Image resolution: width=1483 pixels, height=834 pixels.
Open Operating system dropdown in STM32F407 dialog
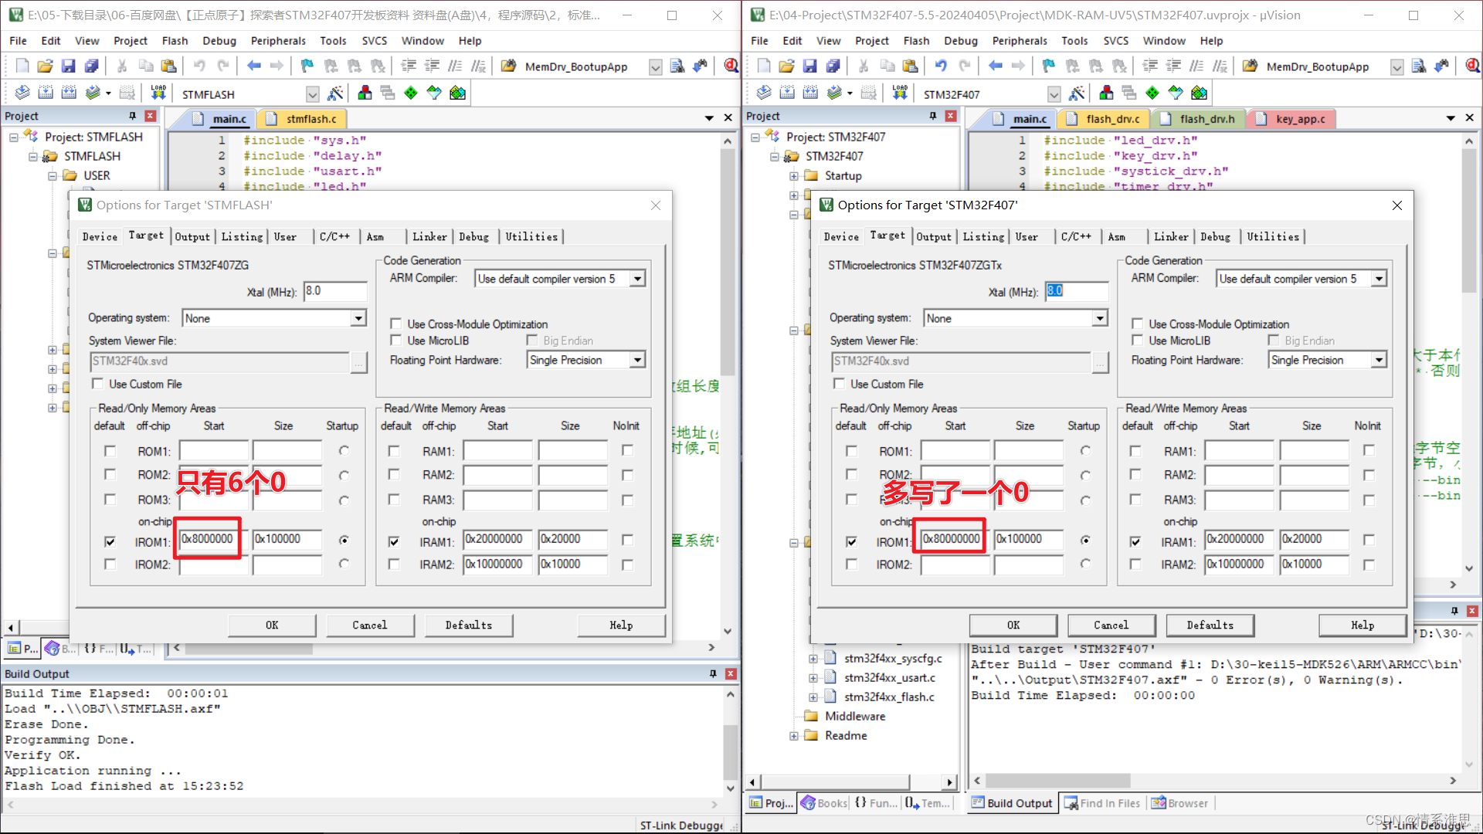click(x=1100, y=318)
